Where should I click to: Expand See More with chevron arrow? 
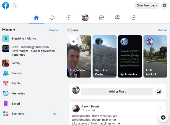(x=54, y=114)
